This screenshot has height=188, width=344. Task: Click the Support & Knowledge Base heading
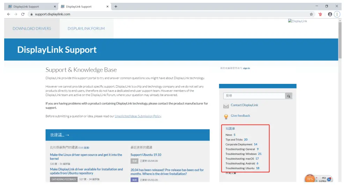pyautogui.click(x=81, y=70)
